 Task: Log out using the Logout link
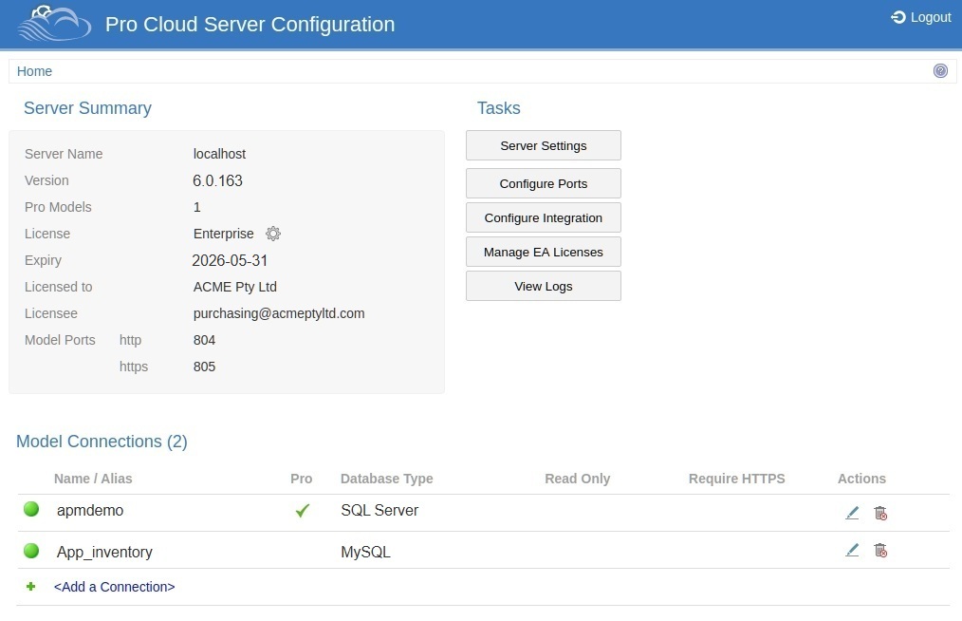click(921, 17)
